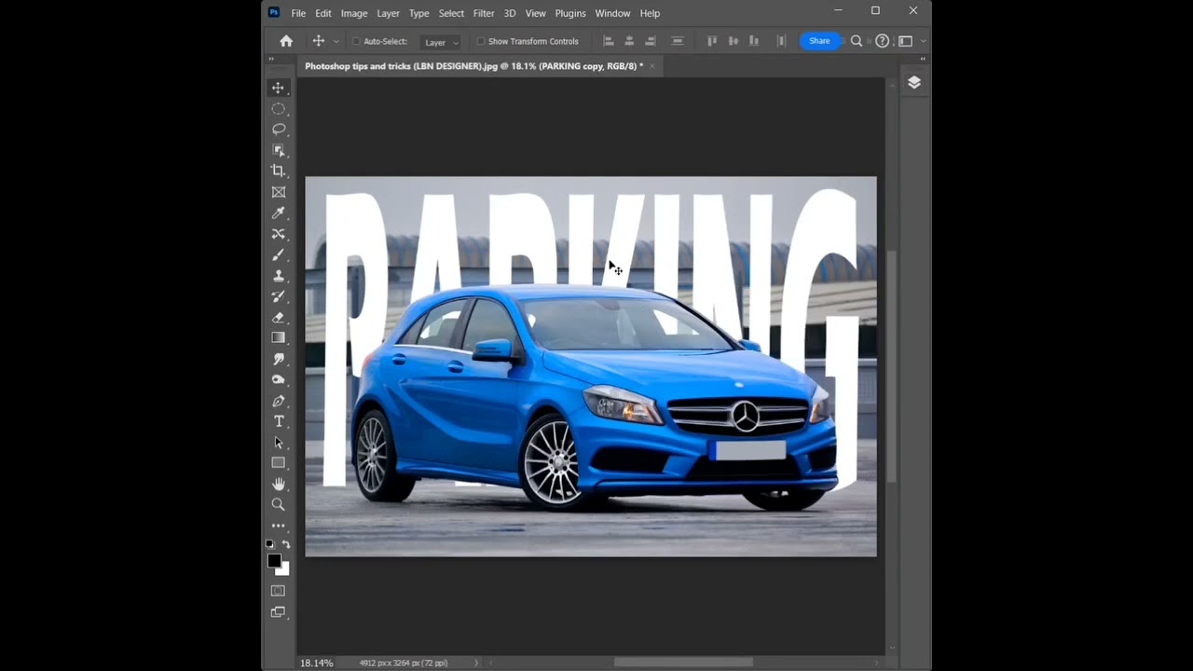Image resolution: width=1193 pixels, height=671 pixels.
Task: Select the Elliptical Marquee tool
Action: [x=278, y=109]
